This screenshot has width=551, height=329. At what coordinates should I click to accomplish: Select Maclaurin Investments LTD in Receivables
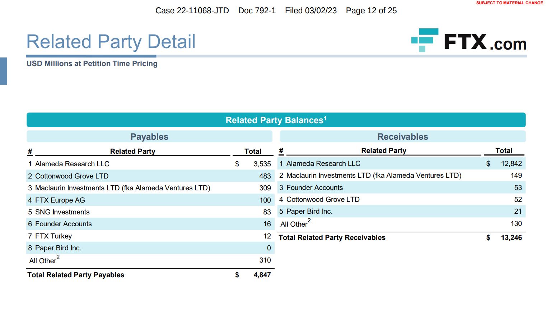tap(374, 175)
